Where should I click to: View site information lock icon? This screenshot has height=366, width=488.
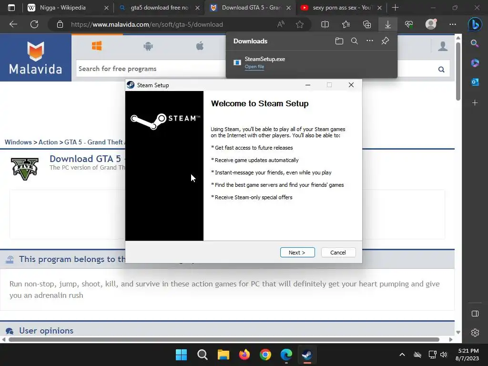pos(60,24)
